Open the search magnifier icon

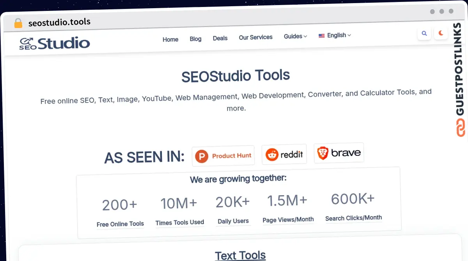[x=424, y=34]
